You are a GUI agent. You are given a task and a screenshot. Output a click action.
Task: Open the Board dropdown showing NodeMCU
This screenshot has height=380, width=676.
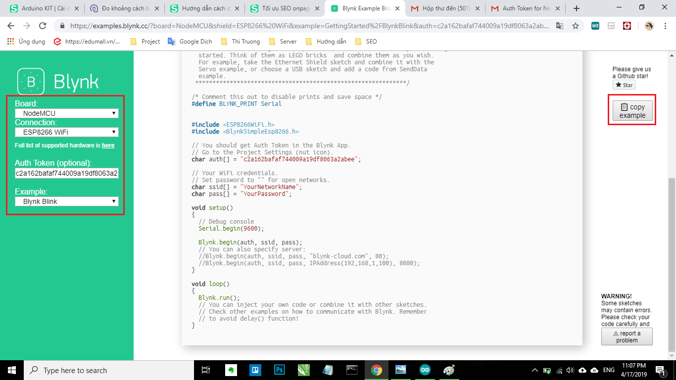pyautogui.click(x=67, y=113)
